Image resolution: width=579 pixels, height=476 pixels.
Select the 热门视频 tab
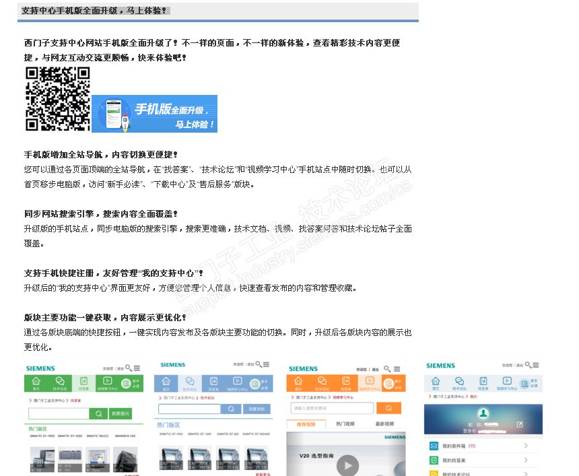pyautogui.click(x=345, y=423)
